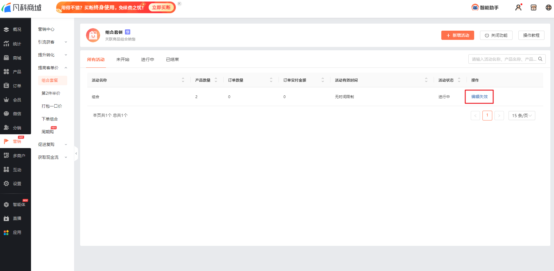
Task: Select page 1 in pagination
Action: click(x=487, y=116)
